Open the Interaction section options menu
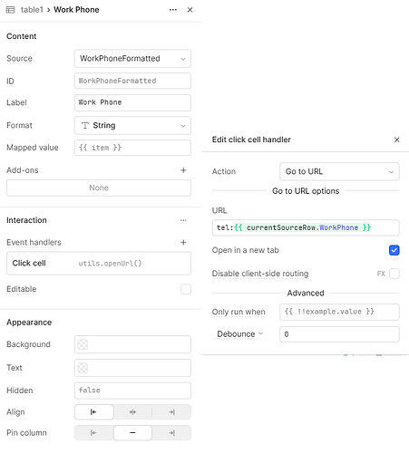409x453 pixels. point(183,220)
